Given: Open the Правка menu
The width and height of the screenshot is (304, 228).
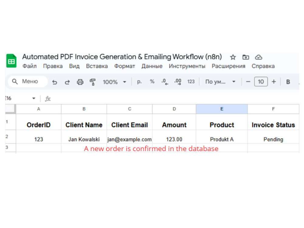Looking at the screenshot, I should 53,66.
